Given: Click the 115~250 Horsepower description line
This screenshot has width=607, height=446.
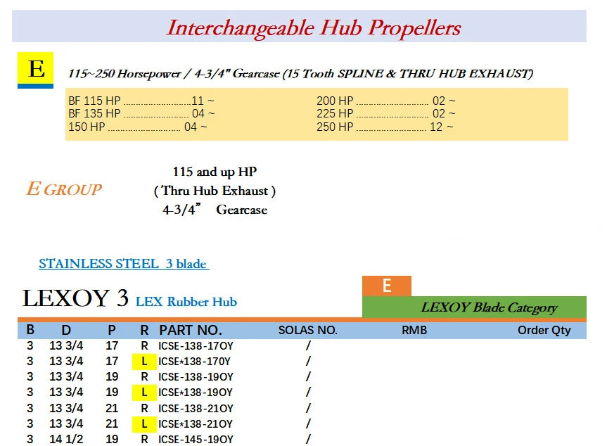Looking at the screenshot, I should (301, 74).
